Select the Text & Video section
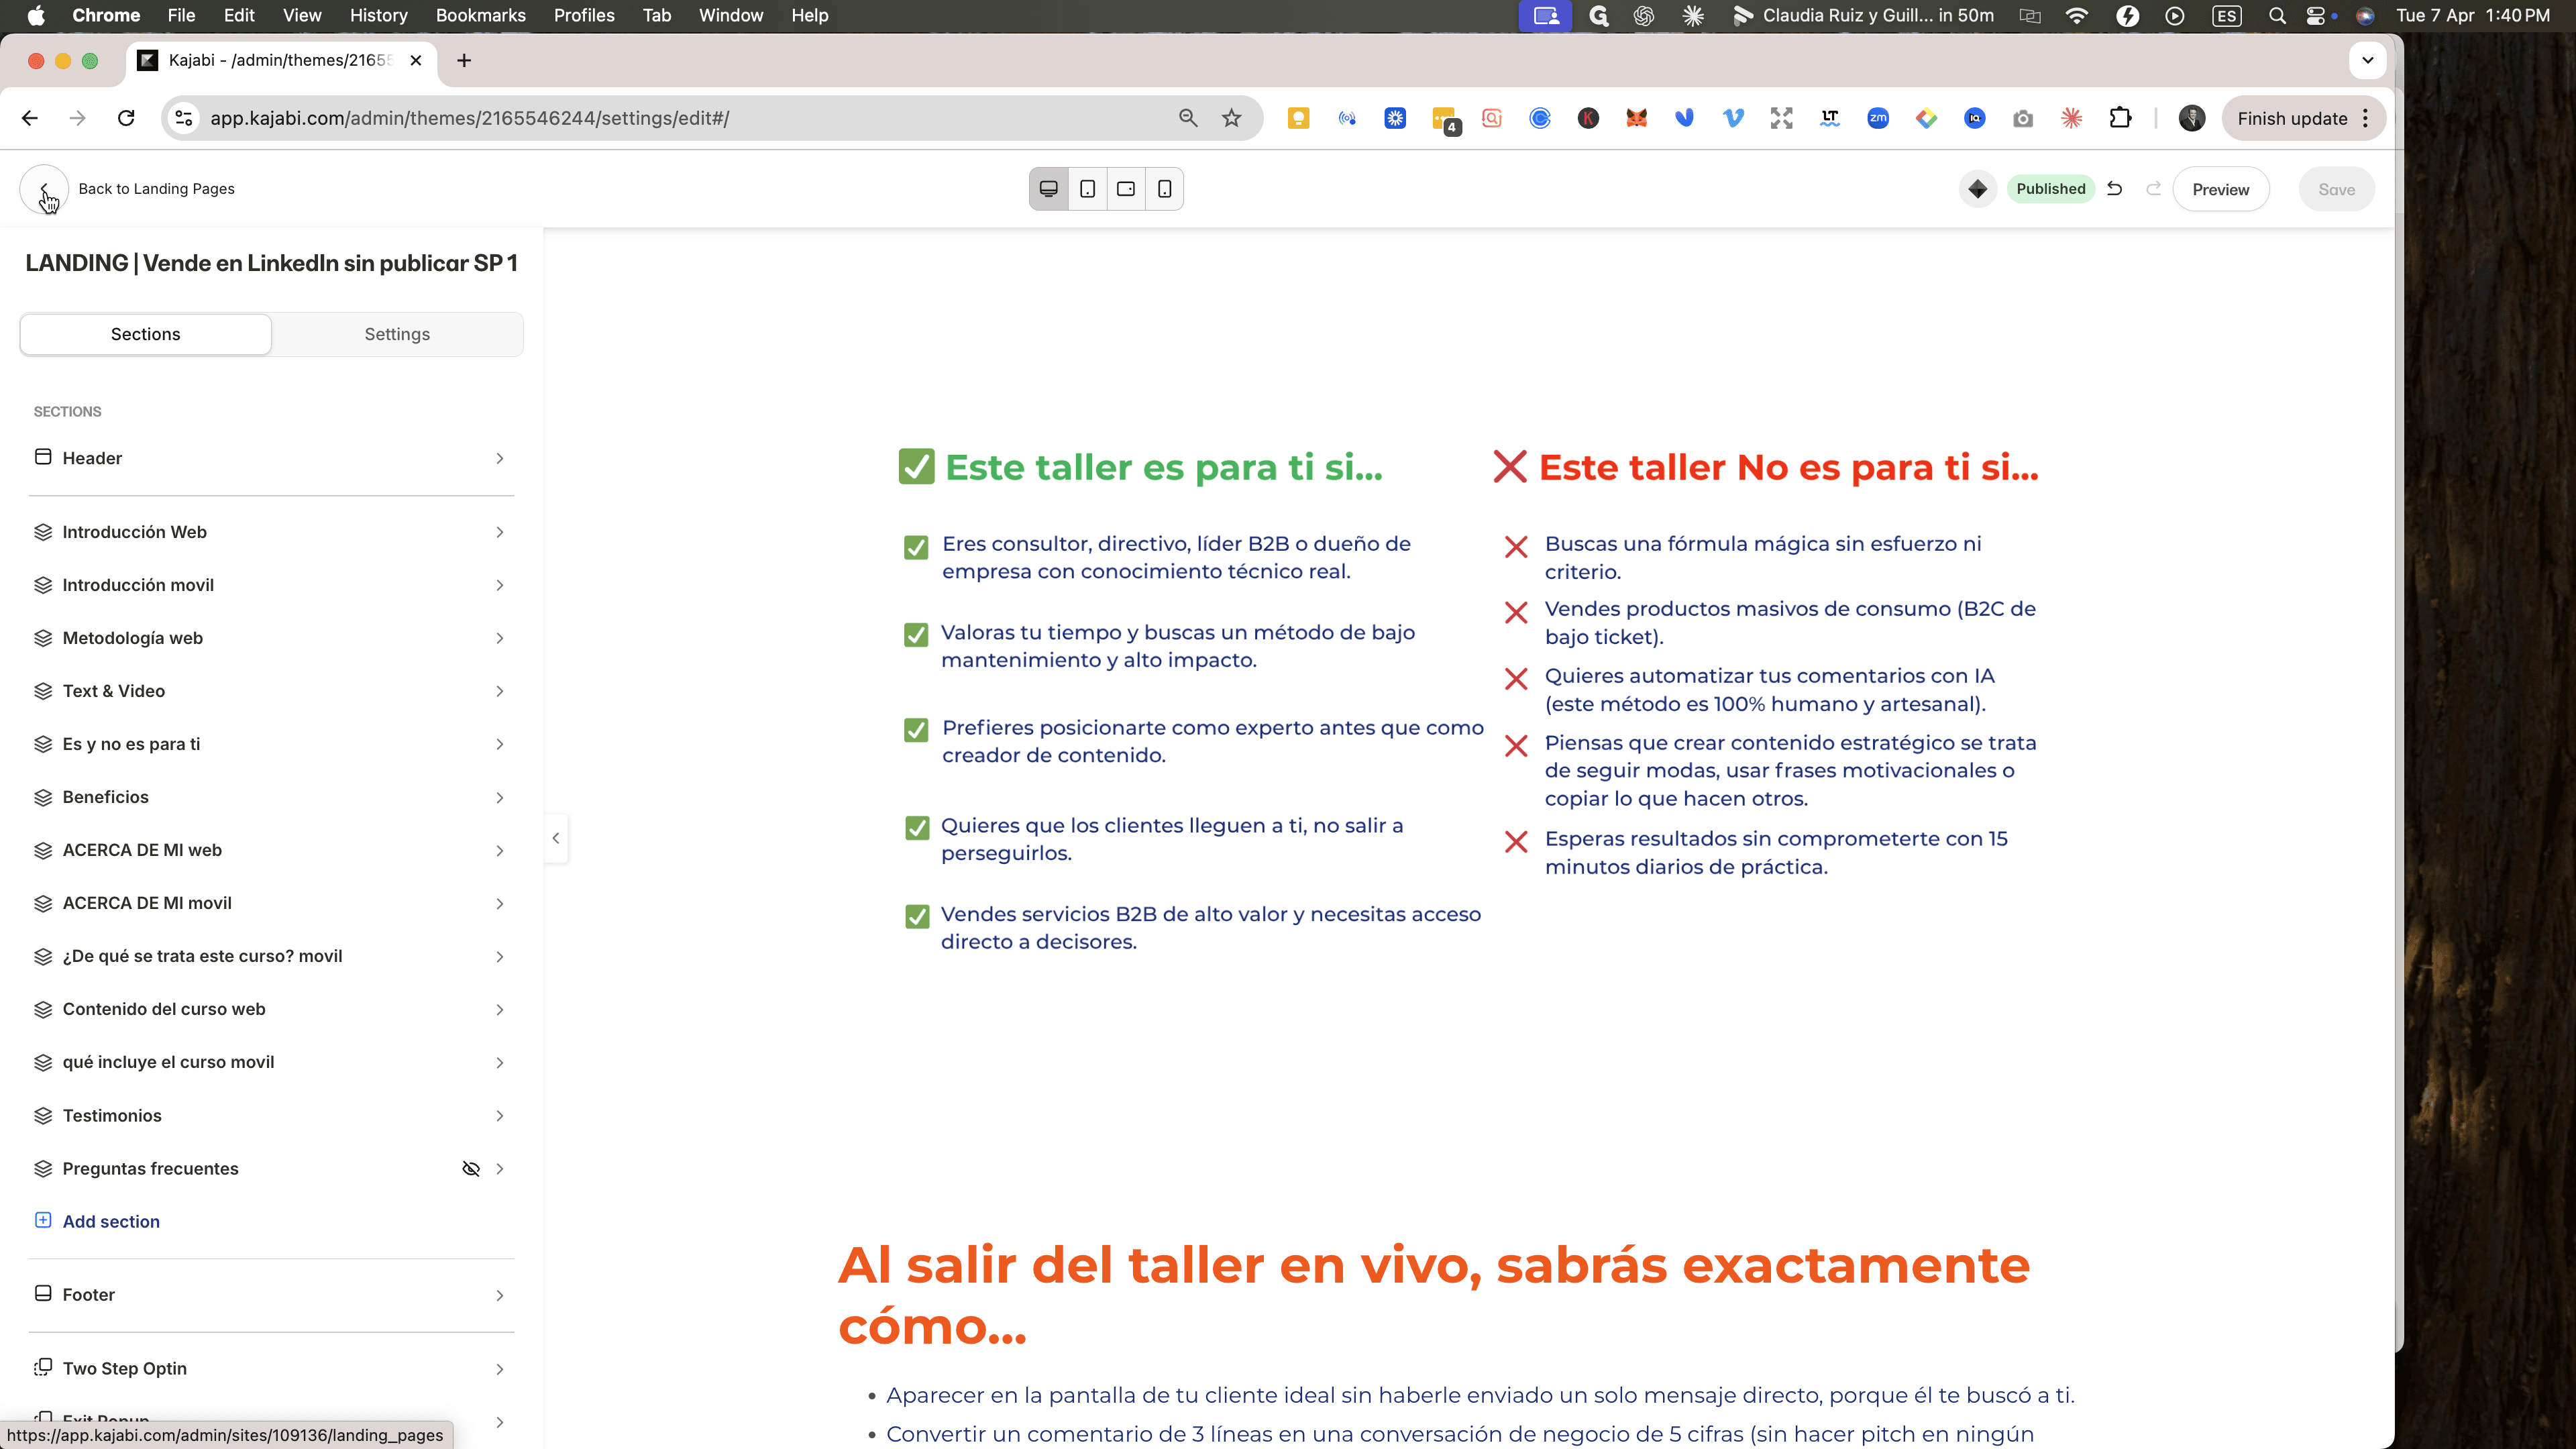 point(271,691)
